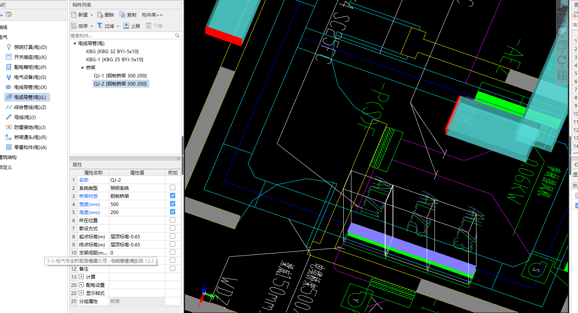The height and width of the screenshot is (313, 578).
Task: Enable 起点标高(m) additional checkbox
Action: coord(173,236)
